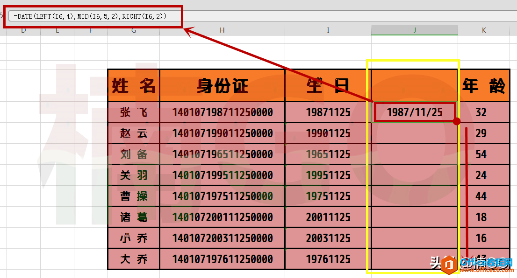Image resolution: width=517 pixels, height=278 pixels.
Task: Select name cell 关 羽
Action: click(134, 175)
